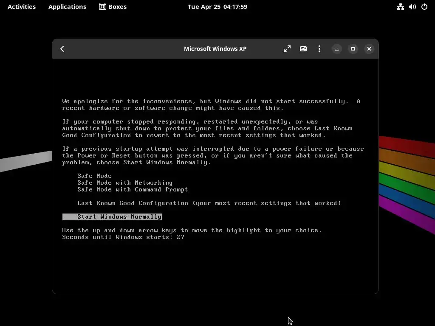Click the network status icon
This screenshot has height=326, width=435.
[400, 7]
